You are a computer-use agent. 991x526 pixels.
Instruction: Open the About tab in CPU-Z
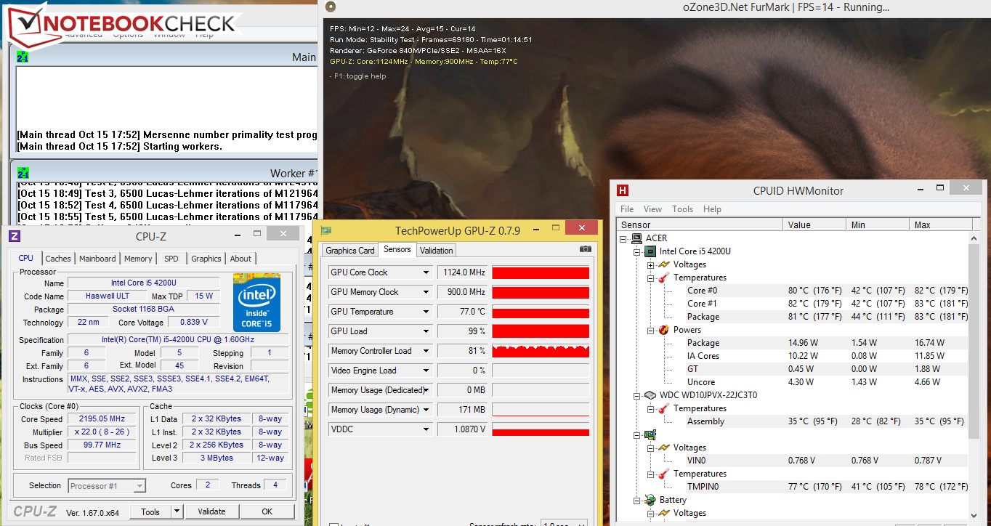[240, 259]
